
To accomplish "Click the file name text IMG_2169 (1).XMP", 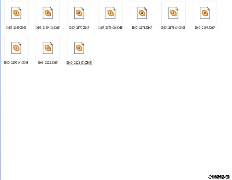I will (x=47, y=28).
